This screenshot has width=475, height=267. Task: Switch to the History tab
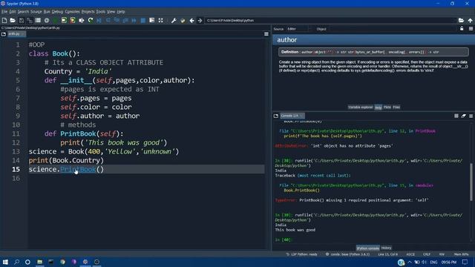386,248
